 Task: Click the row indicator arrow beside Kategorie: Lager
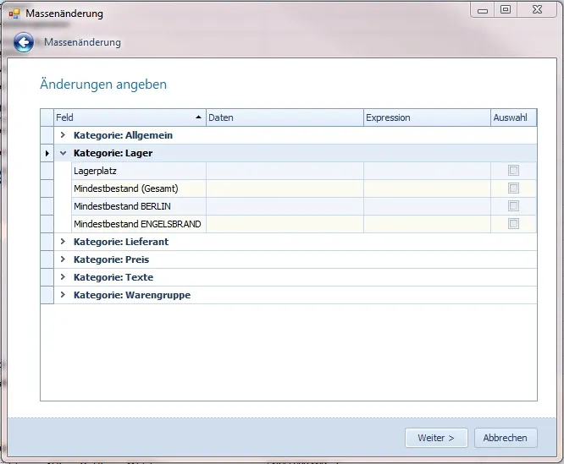(x=47, y=153)
